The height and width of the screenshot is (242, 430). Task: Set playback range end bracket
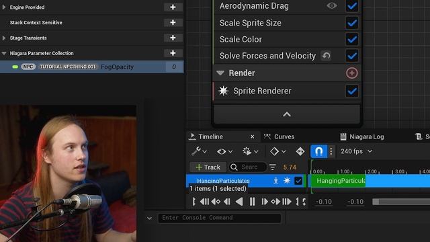tap(297, 202)
